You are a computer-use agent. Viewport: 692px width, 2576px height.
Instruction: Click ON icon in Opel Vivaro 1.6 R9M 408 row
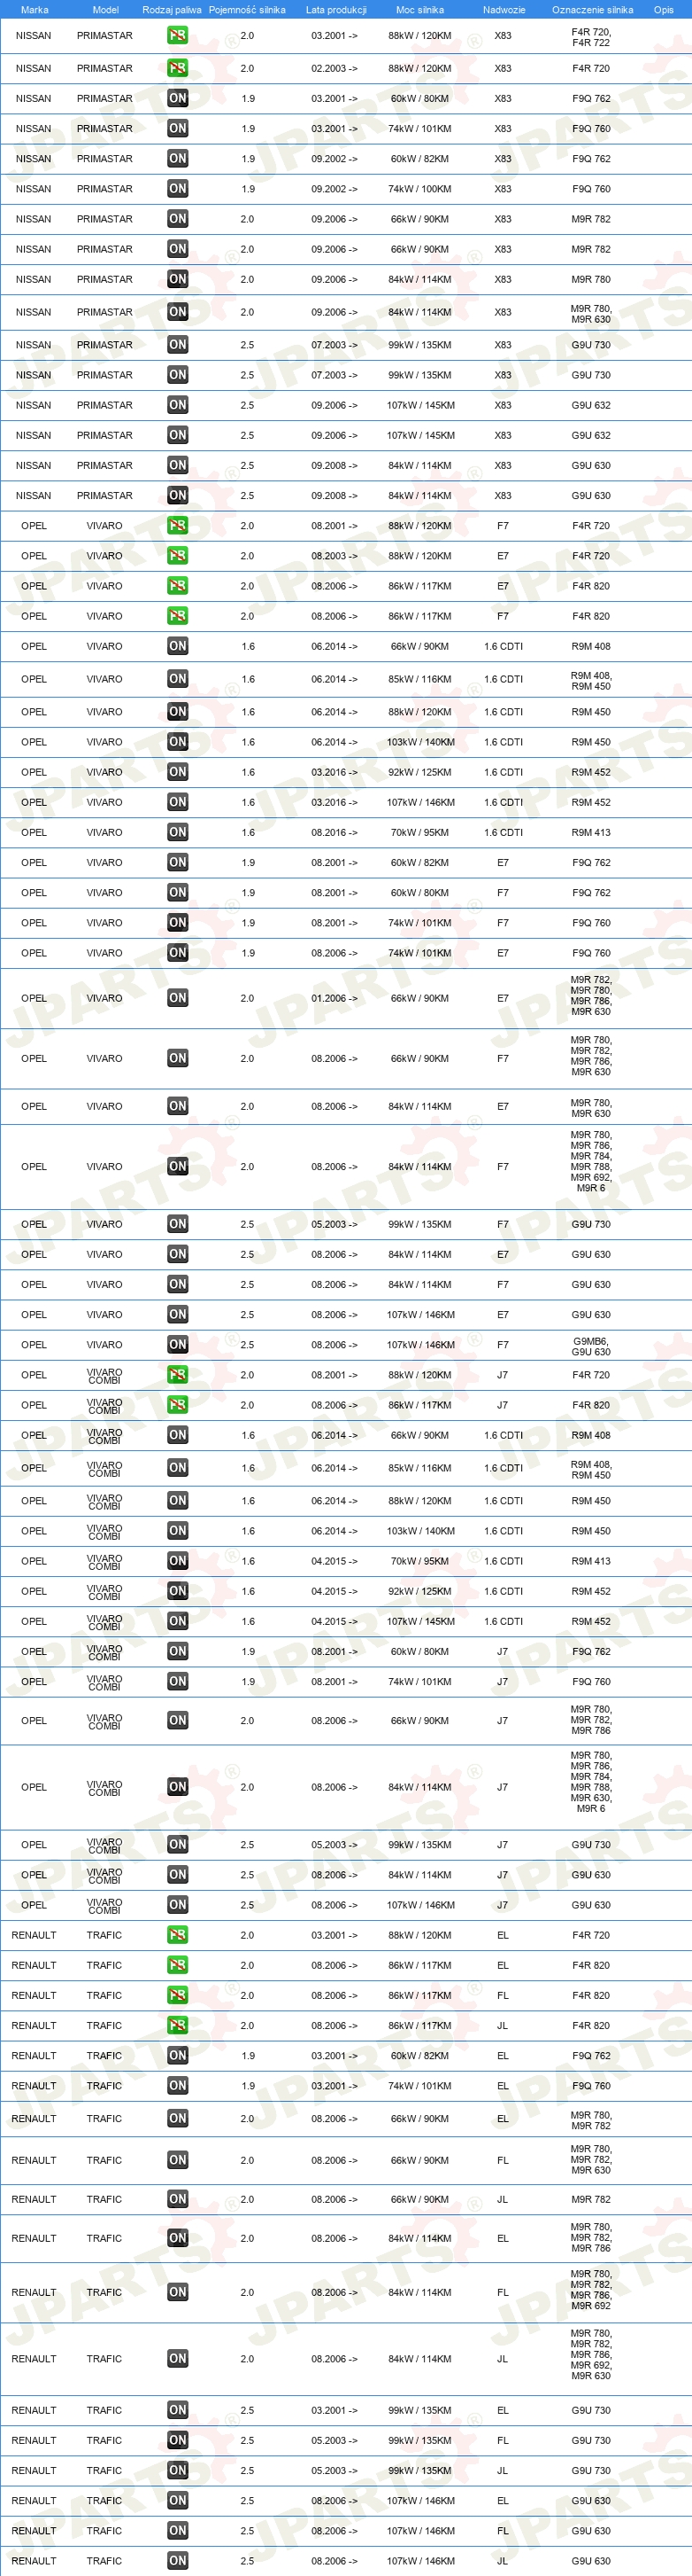pos(178,646)
